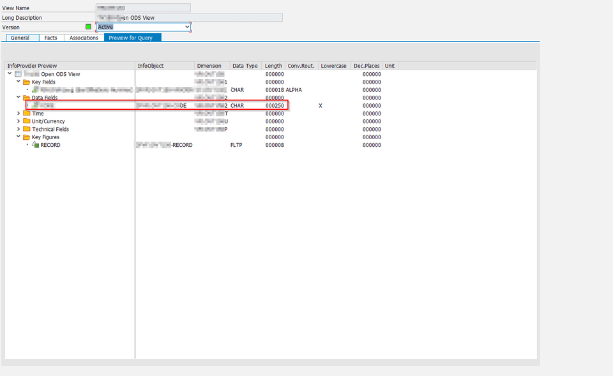
Task: Switch to the Associations tab
Action: pyautogui.click(x=84, y=38)
